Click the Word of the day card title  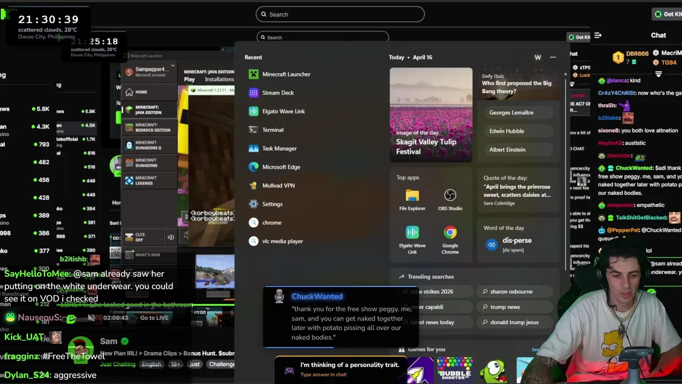click(504, 228)
